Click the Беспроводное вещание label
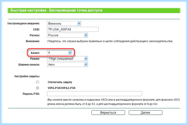 (23, 24)
